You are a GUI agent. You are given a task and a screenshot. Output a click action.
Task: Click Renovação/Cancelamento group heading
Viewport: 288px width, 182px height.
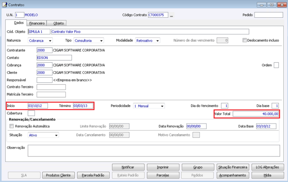[32, 120]
